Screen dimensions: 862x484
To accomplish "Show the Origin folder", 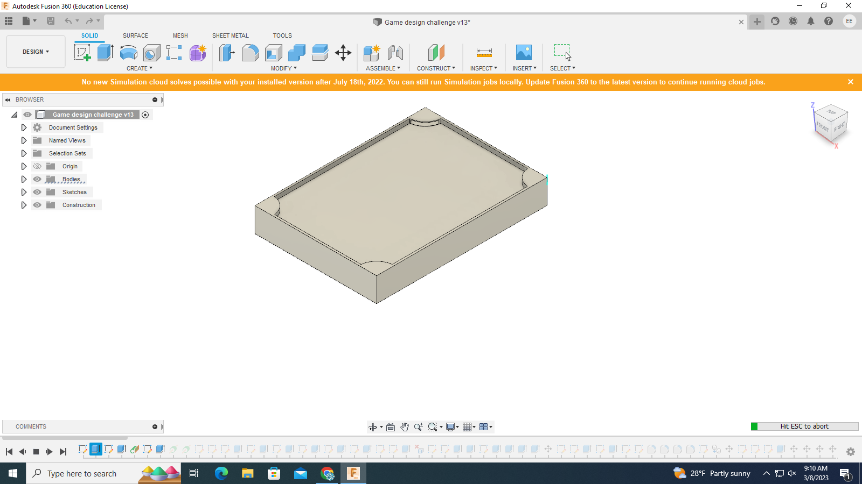I will pyautogui.click(x=37, y=166).
